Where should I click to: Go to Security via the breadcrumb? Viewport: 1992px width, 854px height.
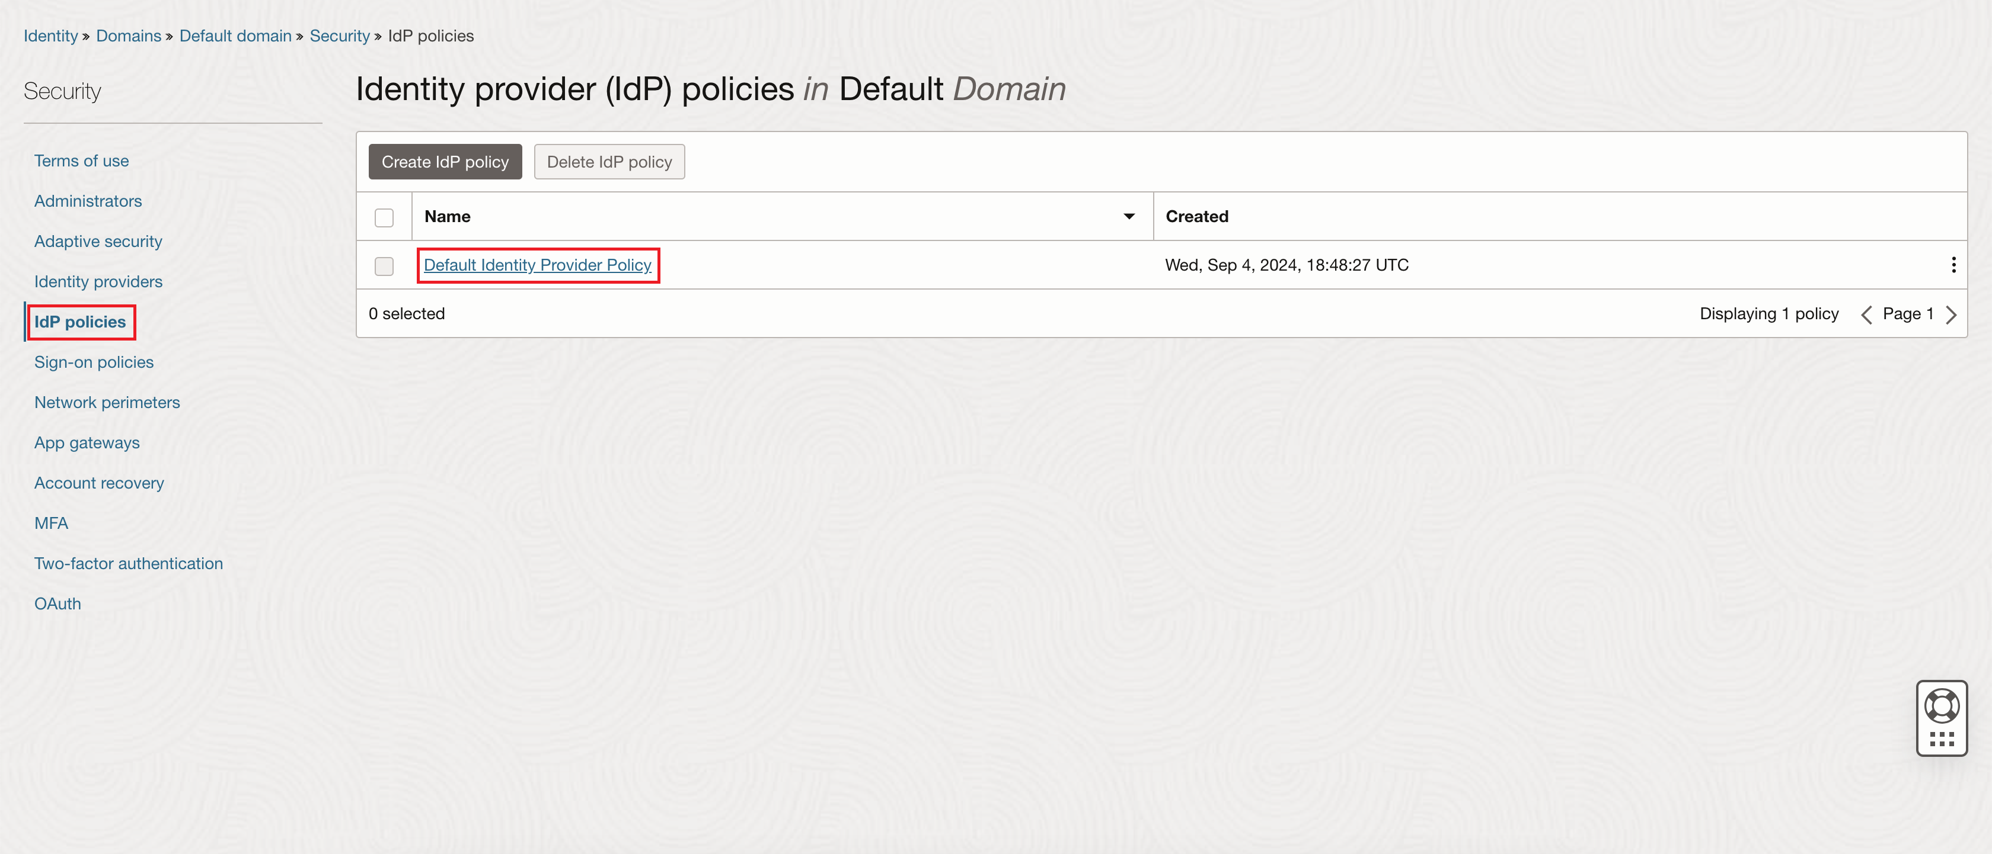point(340,36)
